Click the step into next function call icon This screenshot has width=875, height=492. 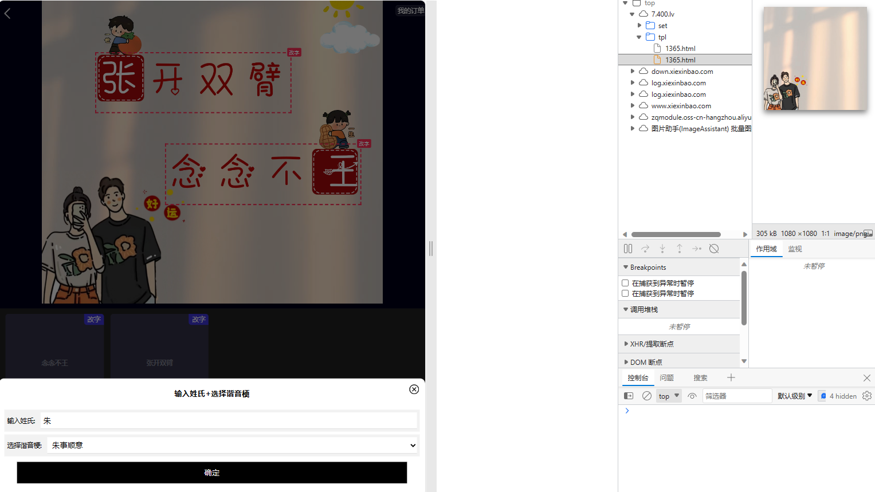662,249
